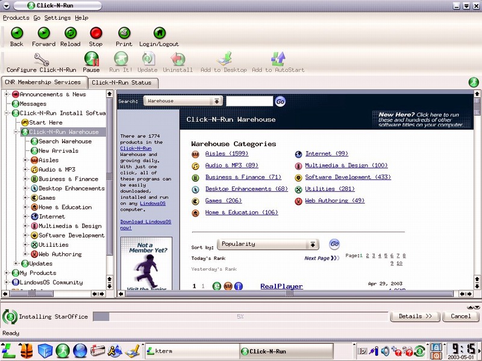Viewport: 482px width, 361px height.
Task: Click the Reload toolbar icon
Action: click(70, 33)
